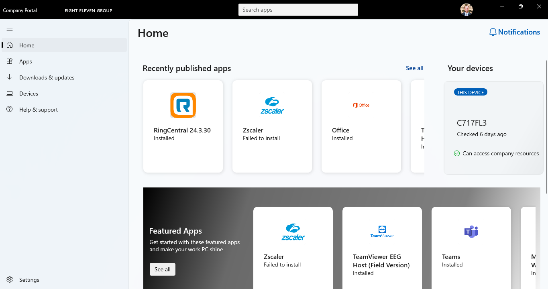Open the Apps navigation item
The width and height of the screenshot is (548, 289).
pos(64,61)
